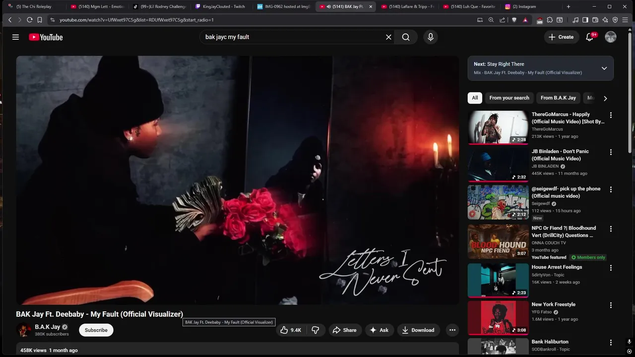
Task: Open Don't Panic video thumbnail
Action: [498, 165]
